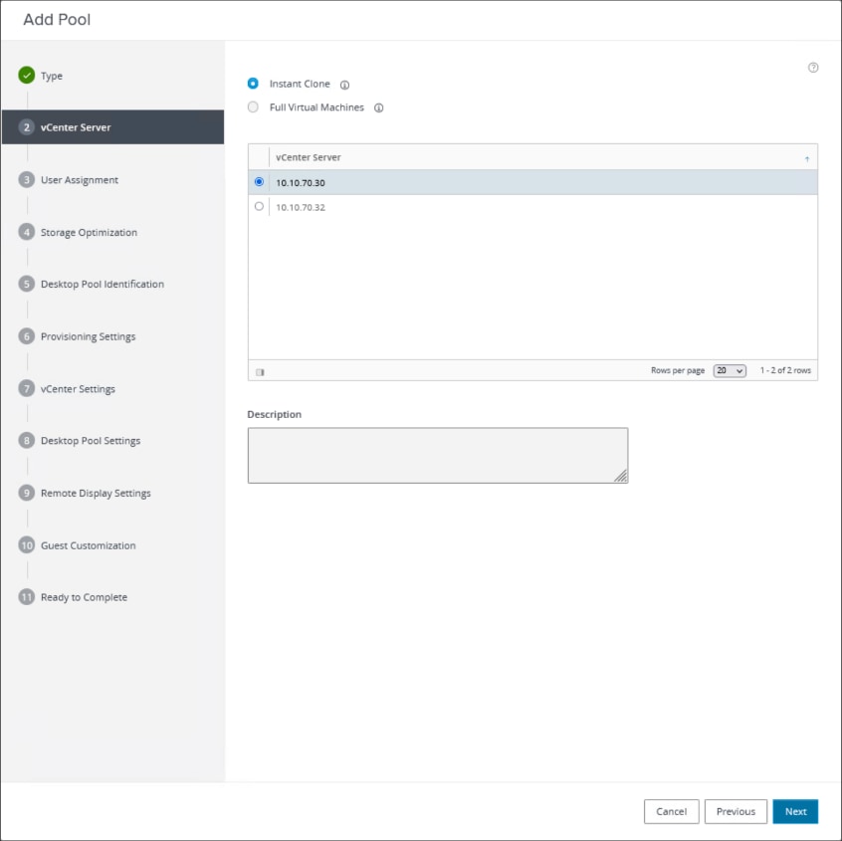Image resolution: width=842 pixels, height=841 pixels.
Task: Go to the Storage Optimization step
Action: [89, 233]
